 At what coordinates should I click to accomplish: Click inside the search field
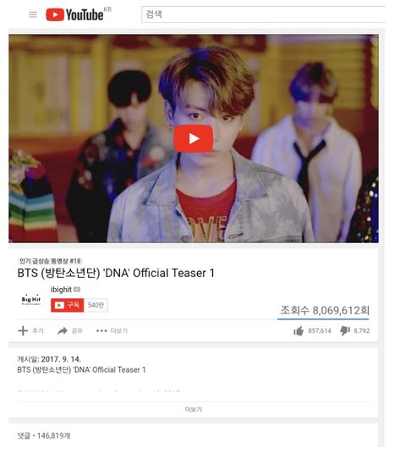264,14
